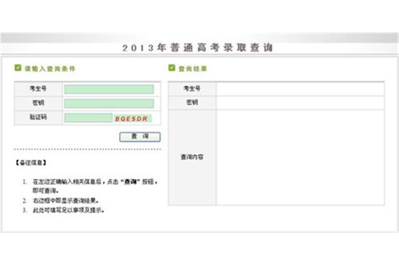The height and width of the screenshot is (266, 399).
Task: Click the 验证码 label
Action: pos(38,117)
